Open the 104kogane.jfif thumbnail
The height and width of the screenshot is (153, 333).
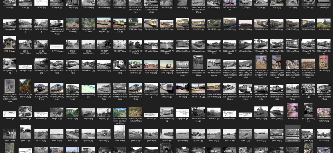coord(10,23)
